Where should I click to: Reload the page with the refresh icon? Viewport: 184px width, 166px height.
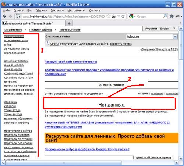123,16
